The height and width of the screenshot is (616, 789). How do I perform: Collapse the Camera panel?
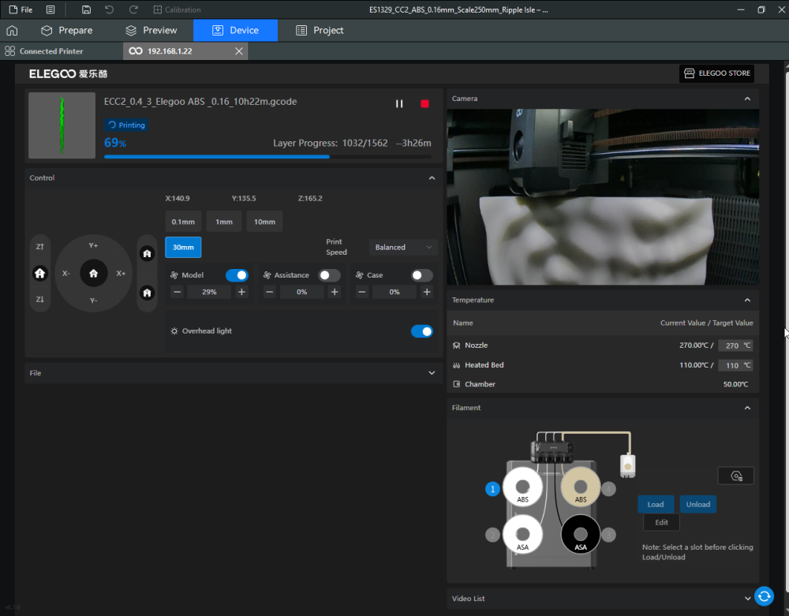pyautogui.click(x=747, y=99)
